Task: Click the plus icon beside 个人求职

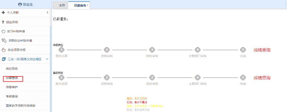Action: [3, 13]
